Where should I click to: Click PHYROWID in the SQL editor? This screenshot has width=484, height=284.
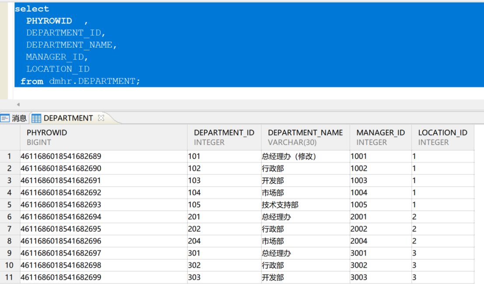(49, 21)
